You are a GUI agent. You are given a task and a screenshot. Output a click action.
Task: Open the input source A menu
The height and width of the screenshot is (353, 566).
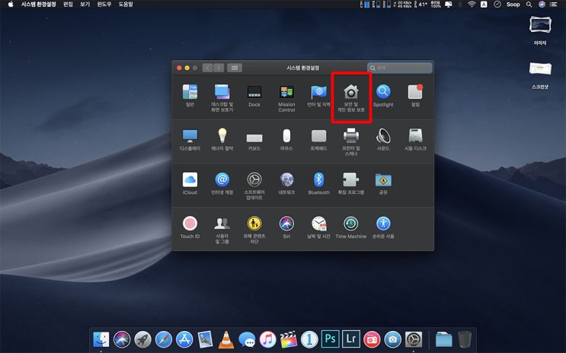tap(484, 5)
